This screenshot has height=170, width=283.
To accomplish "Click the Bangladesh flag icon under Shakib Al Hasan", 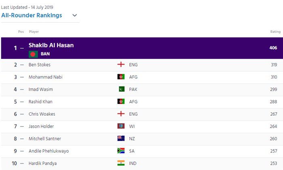I will click(33, 54).
